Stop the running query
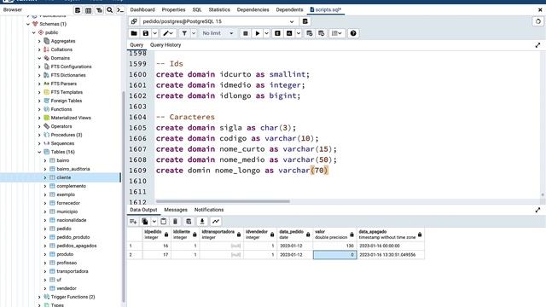This screenshot has height=307, width=546. click(x=246, y=33)
